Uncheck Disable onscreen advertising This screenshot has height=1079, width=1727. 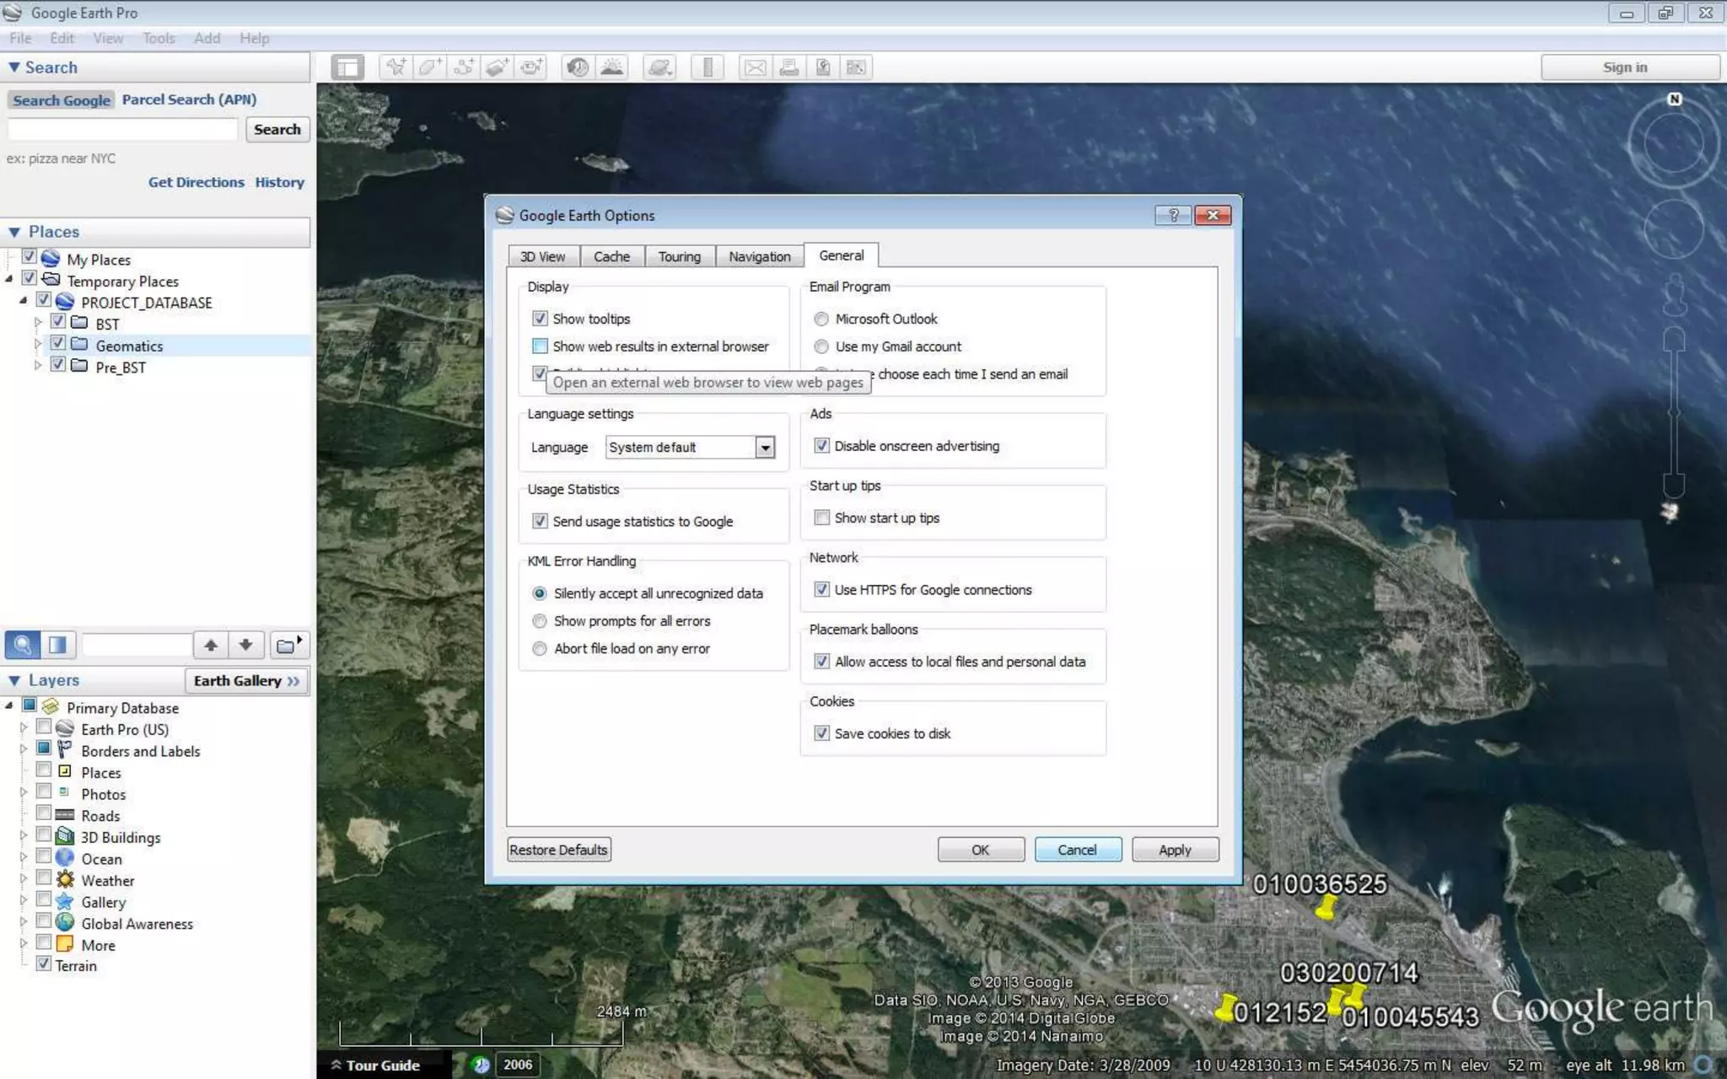(x=822, y=446)
